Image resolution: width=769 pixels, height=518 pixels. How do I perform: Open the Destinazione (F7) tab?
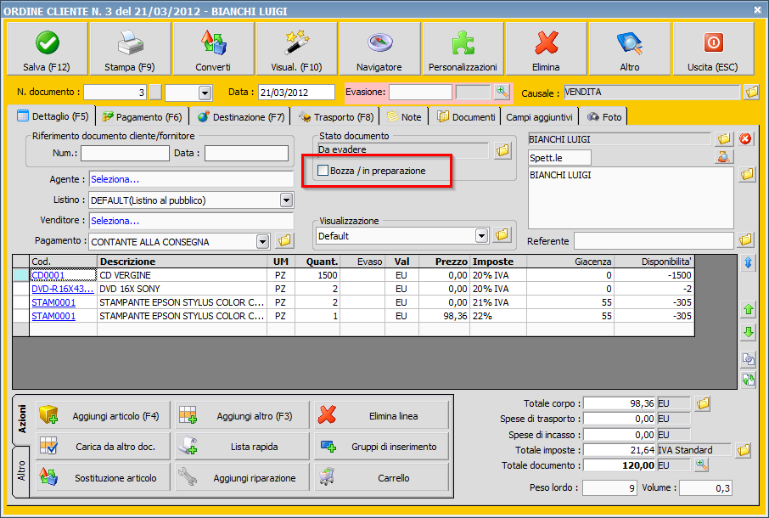point(241,116)
